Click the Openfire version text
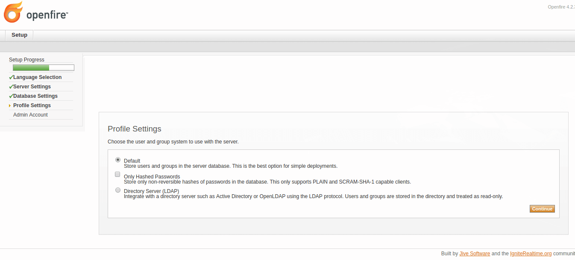Image resolution: width=575 pixels, height=260 pixels. tap(561, 7)
